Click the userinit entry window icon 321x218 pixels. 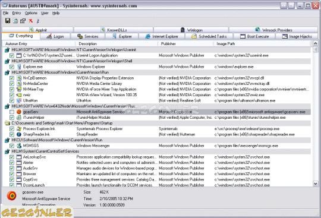(x=19, y=55)
